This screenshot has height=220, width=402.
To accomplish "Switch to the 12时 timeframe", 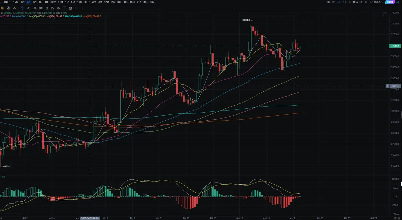I will click(107, 2).
